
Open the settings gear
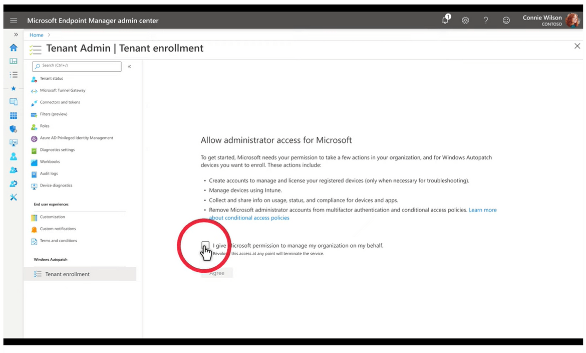tap(465, 21)
